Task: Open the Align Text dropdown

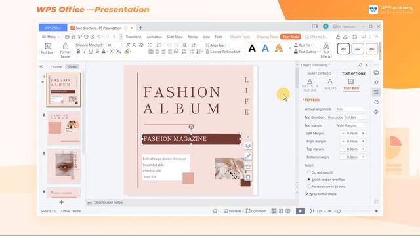Action: tap(216, 45)
